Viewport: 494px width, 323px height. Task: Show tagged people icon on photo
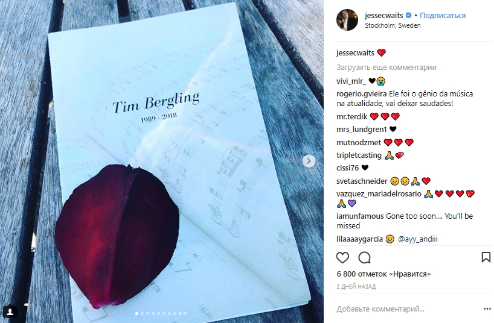click(x=10, y=312)
